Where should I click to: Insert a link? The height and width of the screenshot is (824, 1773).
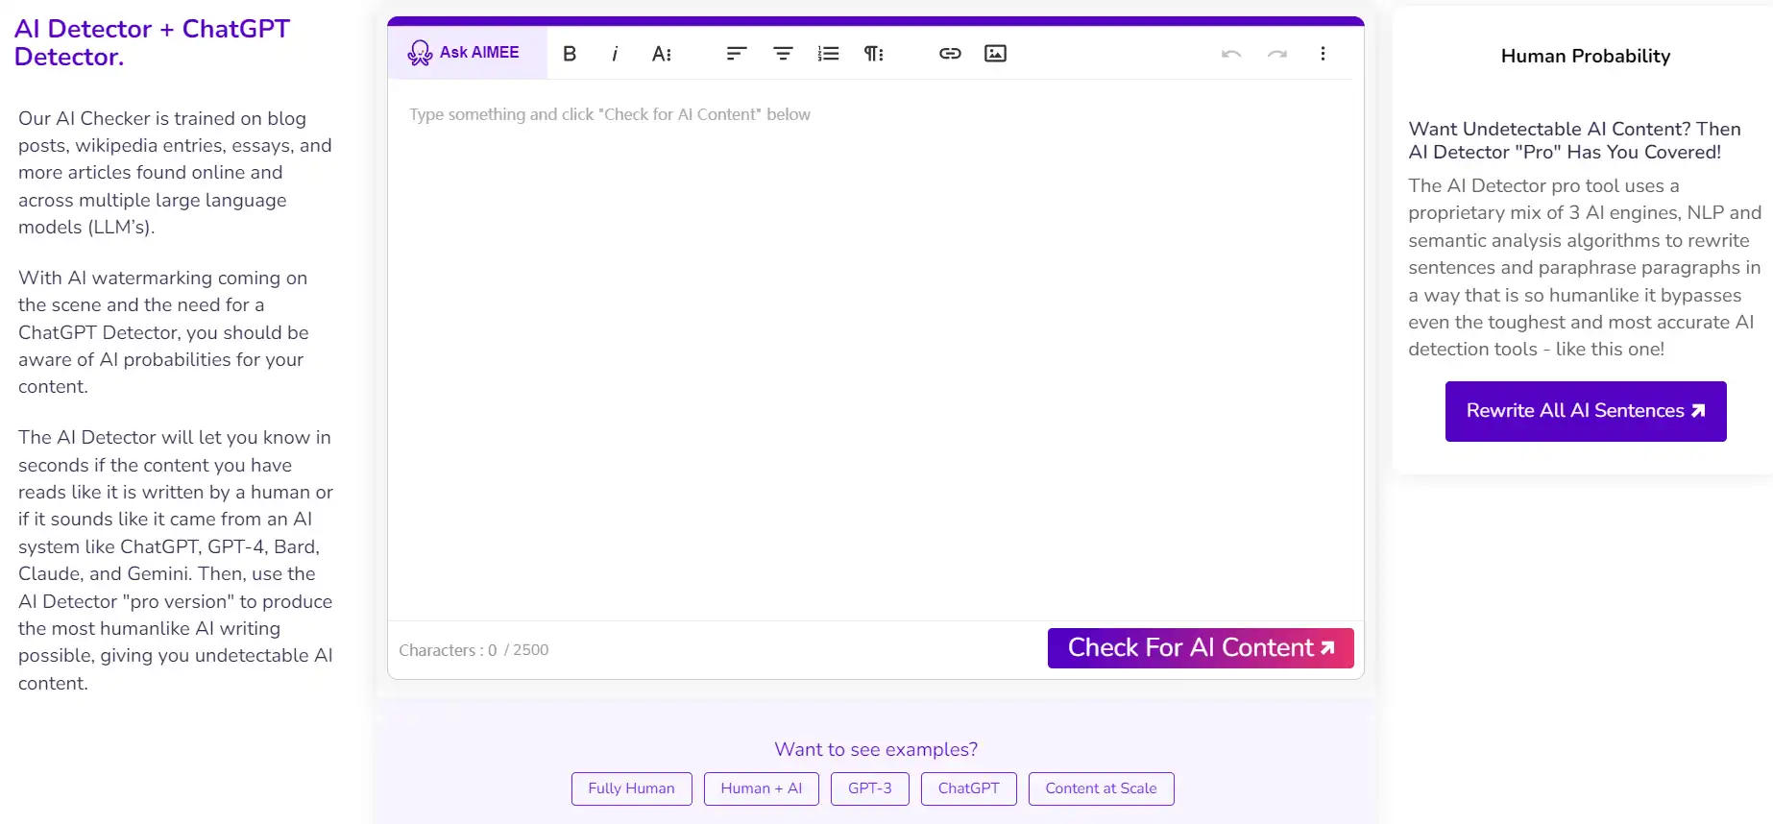pos(950,54)
